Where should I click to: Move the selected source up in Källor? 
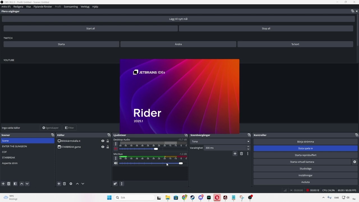(x=77, y=184)
